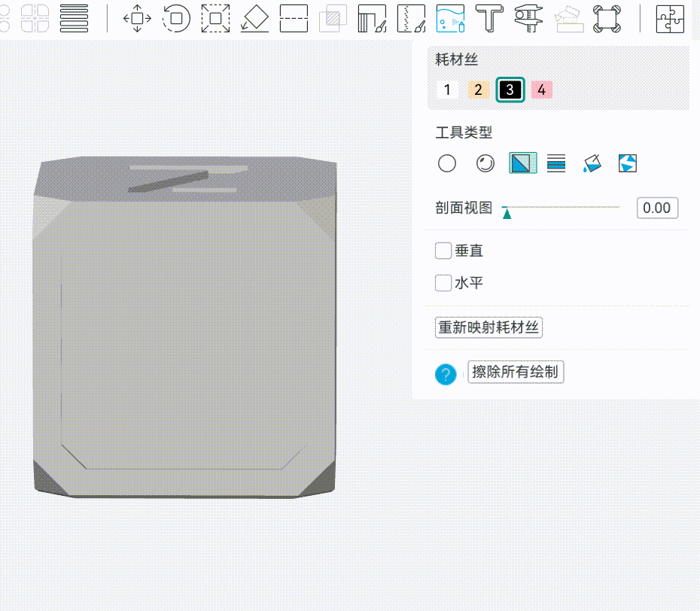
Task: Open the Cut plane tool
Action: pyautogui.click(x=294, y=18)
